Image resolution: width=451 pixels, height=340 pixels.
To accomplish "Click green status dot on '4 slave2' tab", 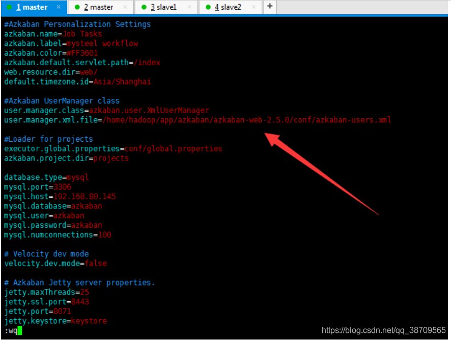I will pyautogui.click(x=208, y=7).
